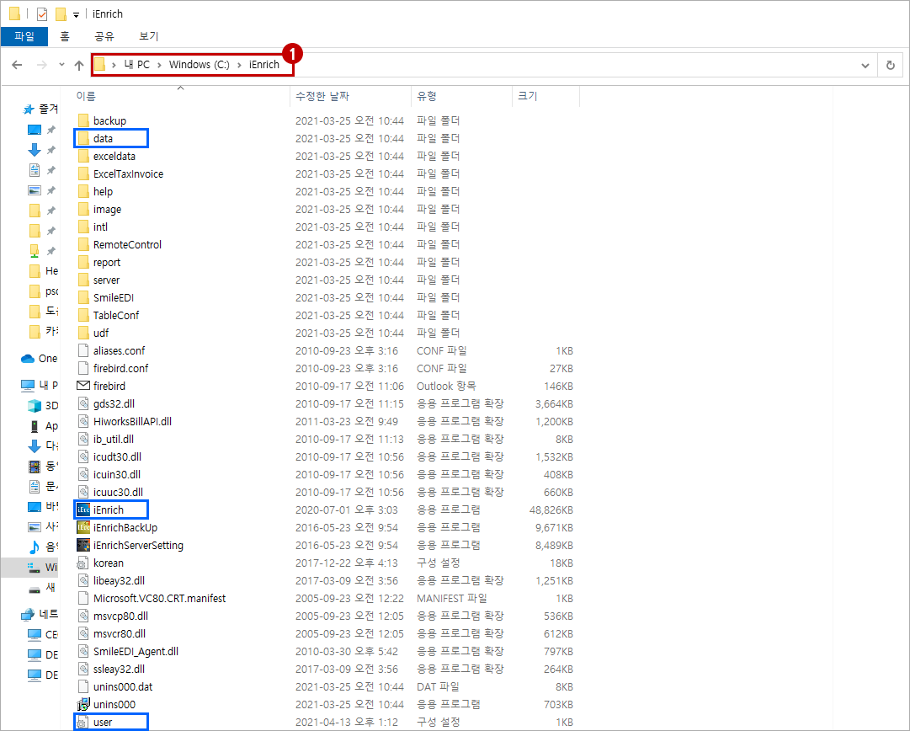Select the data folder icon
The width and height of the screenshot is (910, 731).
point(83,138)
